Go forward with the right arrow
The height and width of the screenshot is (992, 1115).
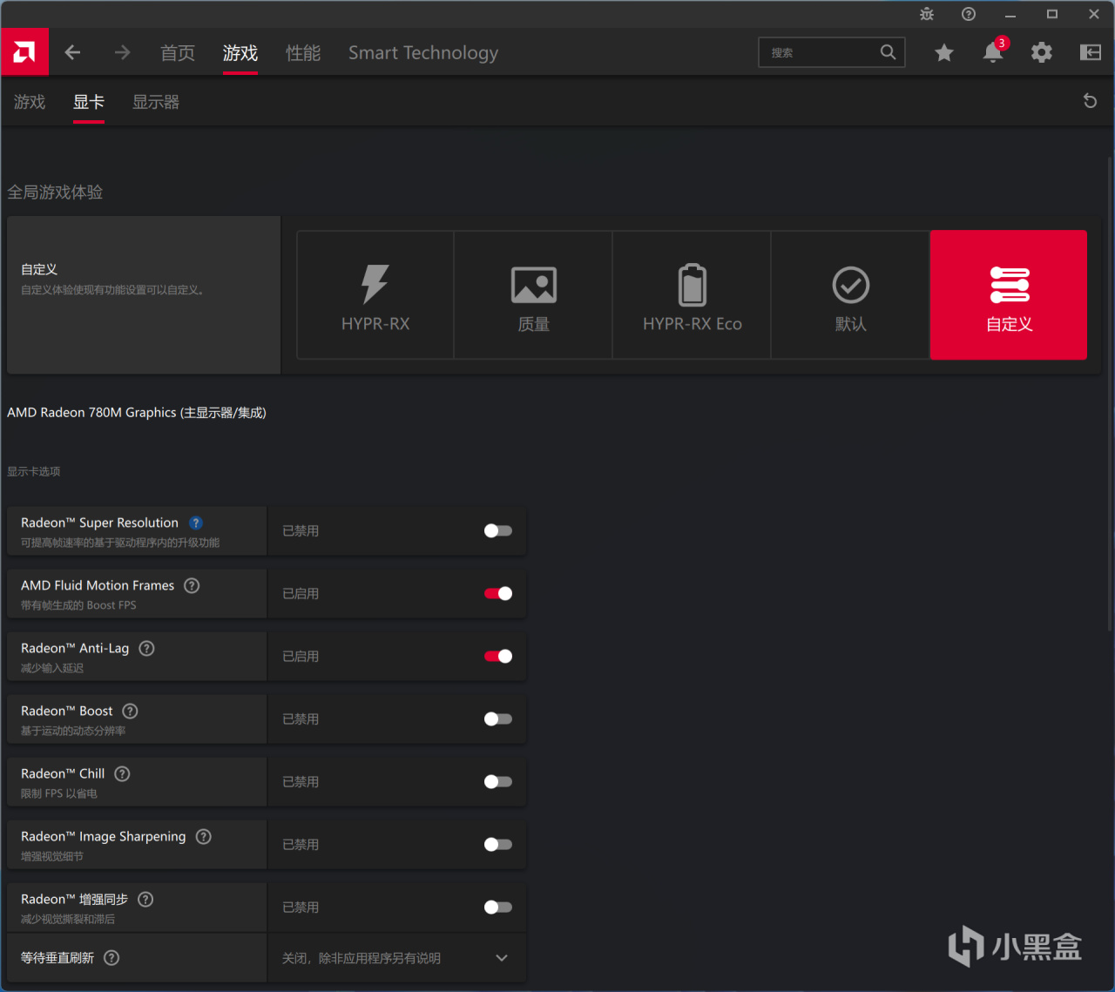click(x=122, y=53)
